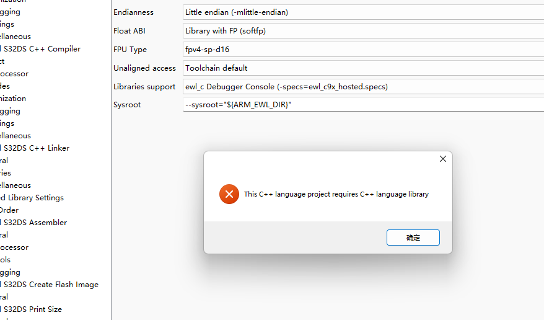Open the Library Settings tree entry
This screenshot has width=544, height=320.
click(x=33, y=198)
